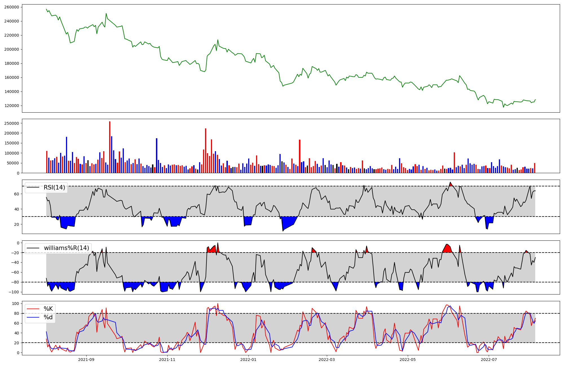Click the tallest red volume bar
The image size is (564, 366).
pos(110,146)
